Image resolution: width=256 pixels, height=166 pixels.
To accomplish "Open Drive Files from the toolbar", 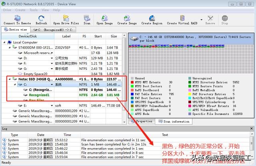I will (66, 18).
